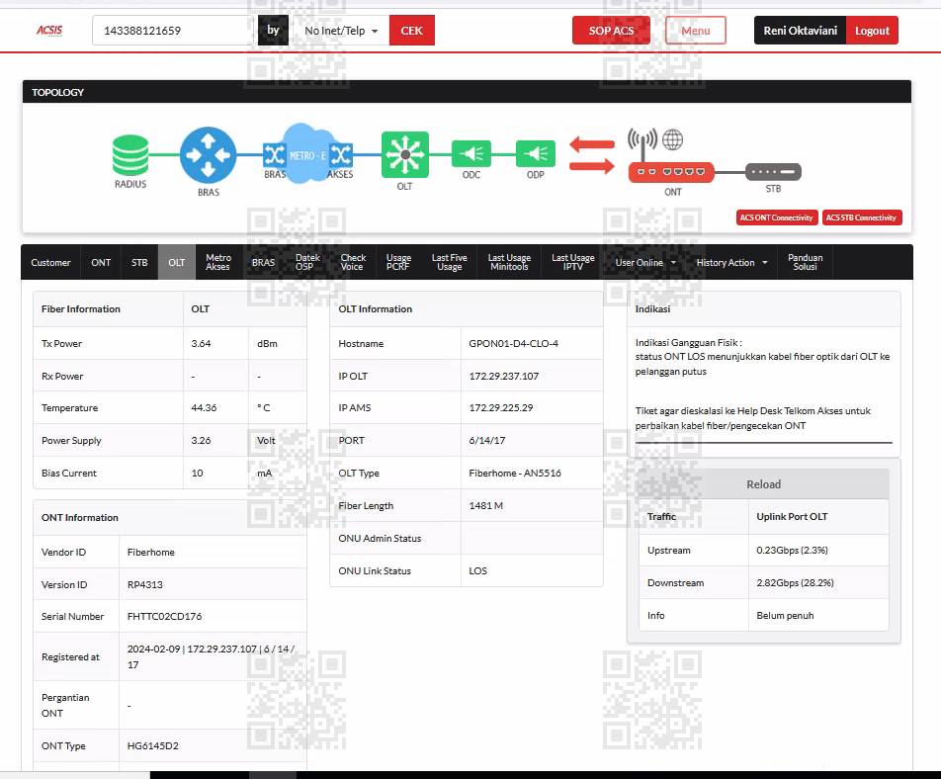The image size is (941, 779).
Task: Click the PORT value 6/14/17
Action: click(x=487, y=441)
